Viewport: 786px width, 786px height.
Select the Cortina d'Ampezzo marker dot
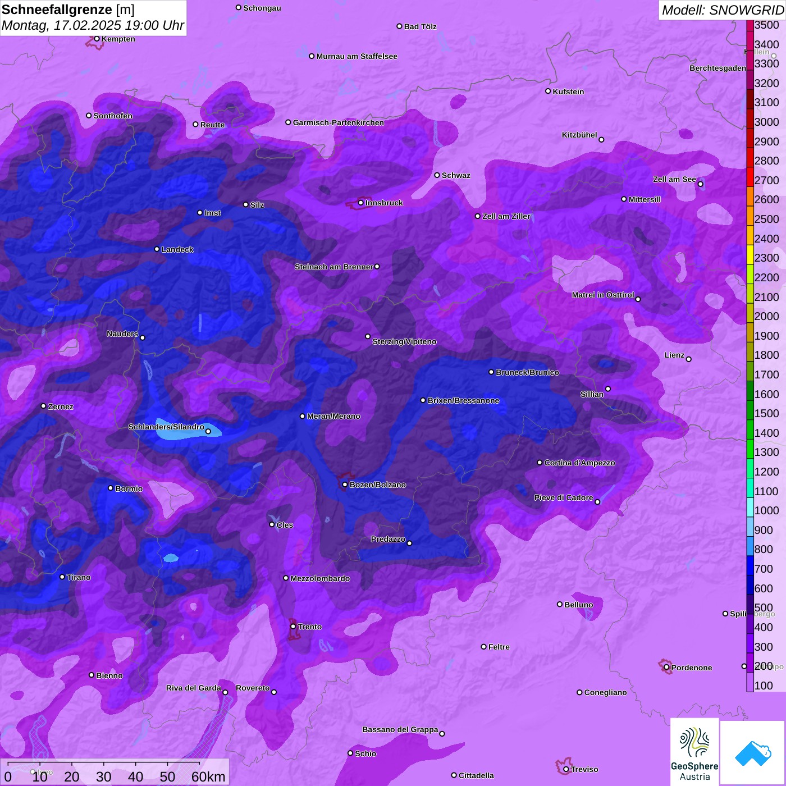[x=540, y=463]
